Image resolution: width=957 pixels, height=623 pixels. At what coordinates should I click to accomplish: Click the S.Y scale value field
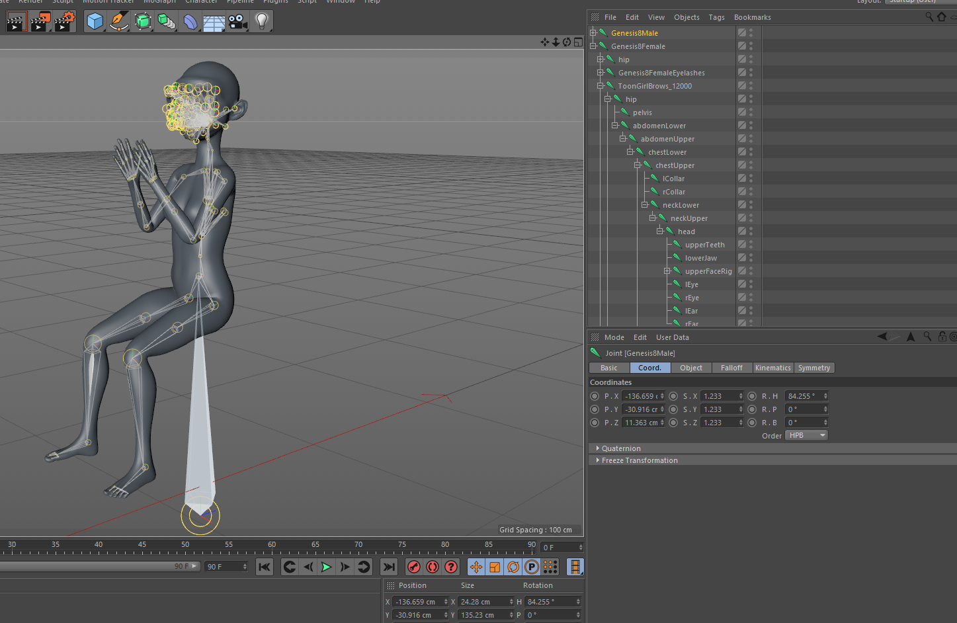click(x=720, y=409)
